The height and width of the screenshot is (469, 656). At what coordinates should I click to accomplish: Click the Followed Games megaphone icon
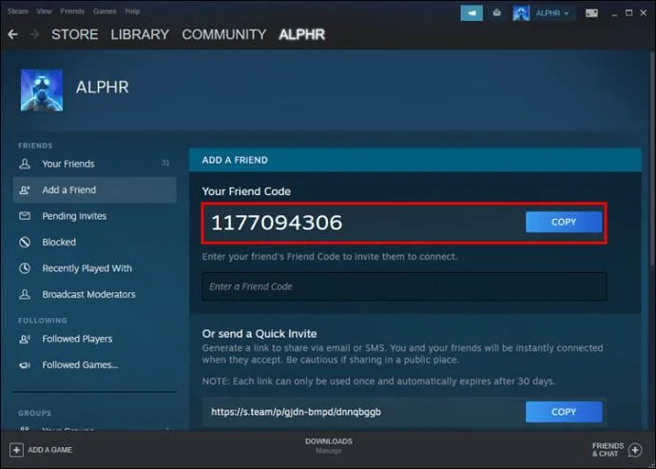click(x=25, y=365)
